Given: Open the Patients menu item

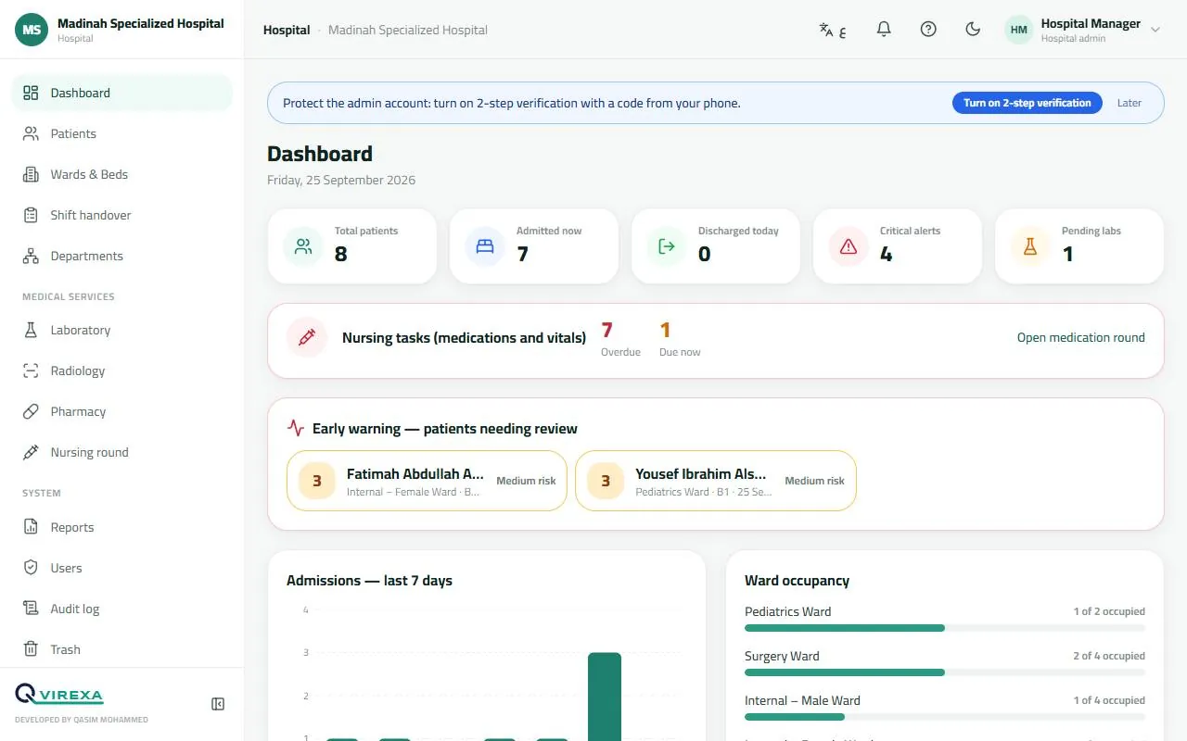Looking at the screenshot, I should 122,133.
